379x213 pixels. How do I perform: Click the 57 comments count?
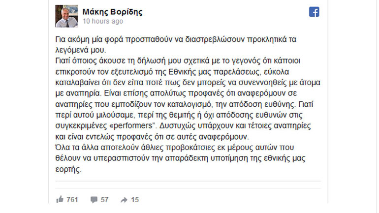click(105, 199)
